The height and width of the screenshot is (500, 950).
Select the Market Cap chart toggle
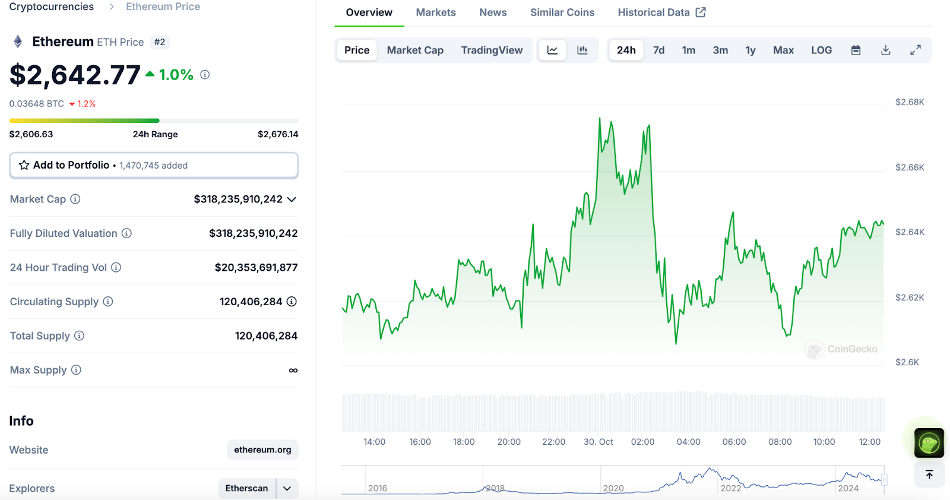pyautogui.click(x=415, y=50)
